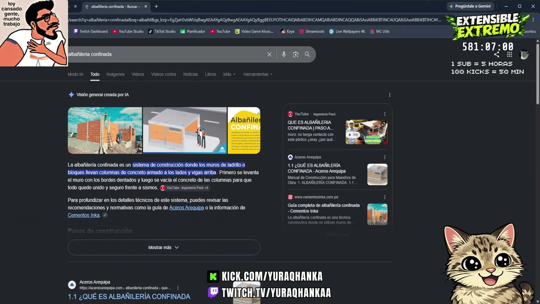Click the browser address bar URL
The image size is (540, 304).
[x=254, y=19]
